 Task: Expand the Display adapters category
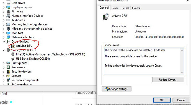point(4,7)
